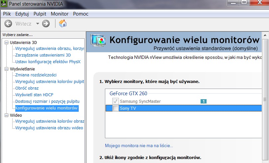Click the 'Wyświetlanie' group label
Screen dimensions: 269x163
(x=22, y=69)
